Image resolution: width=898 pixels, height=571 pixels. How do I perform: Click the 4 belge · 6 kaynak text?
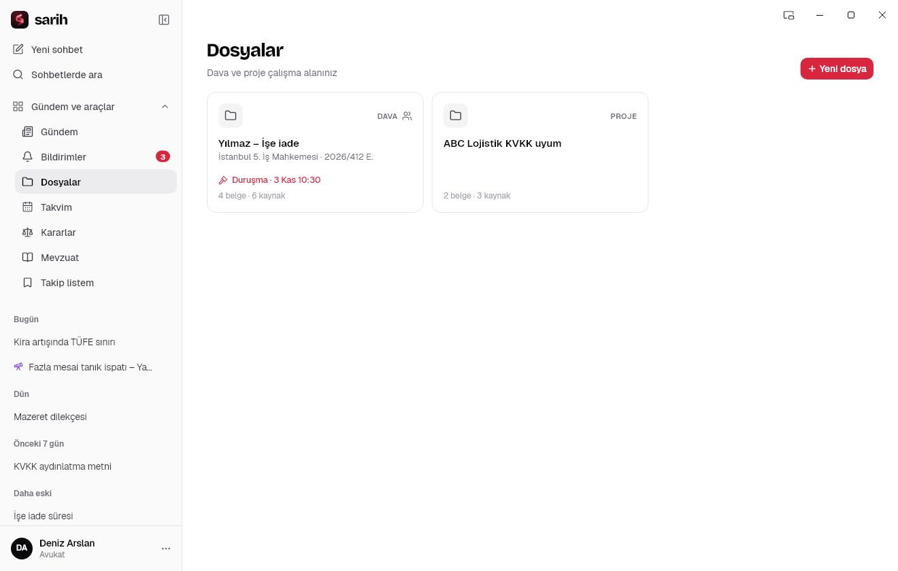252,196
